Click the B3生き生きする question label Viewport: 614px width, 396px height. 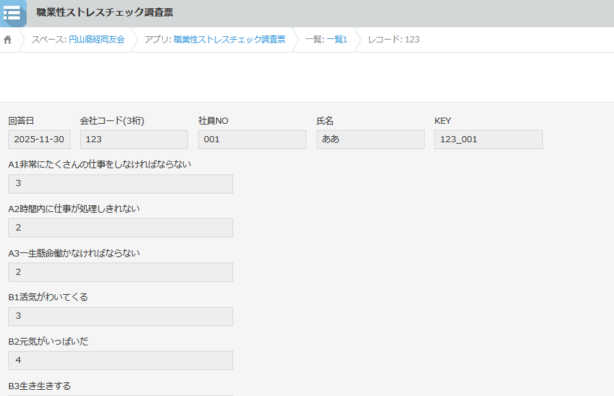[40, 386]
